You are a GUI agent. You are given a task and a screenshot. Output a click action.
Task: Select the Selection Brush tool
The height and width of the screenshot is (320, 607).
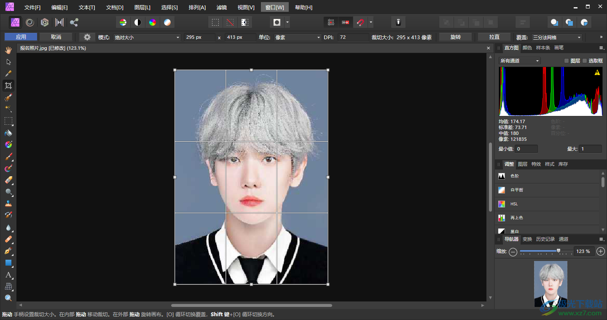point(8,97)
